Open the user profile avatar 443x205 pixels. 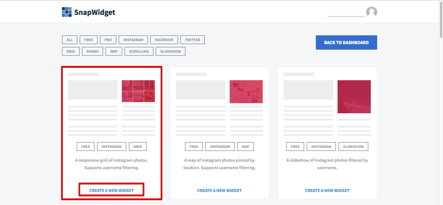pos(371,12)
